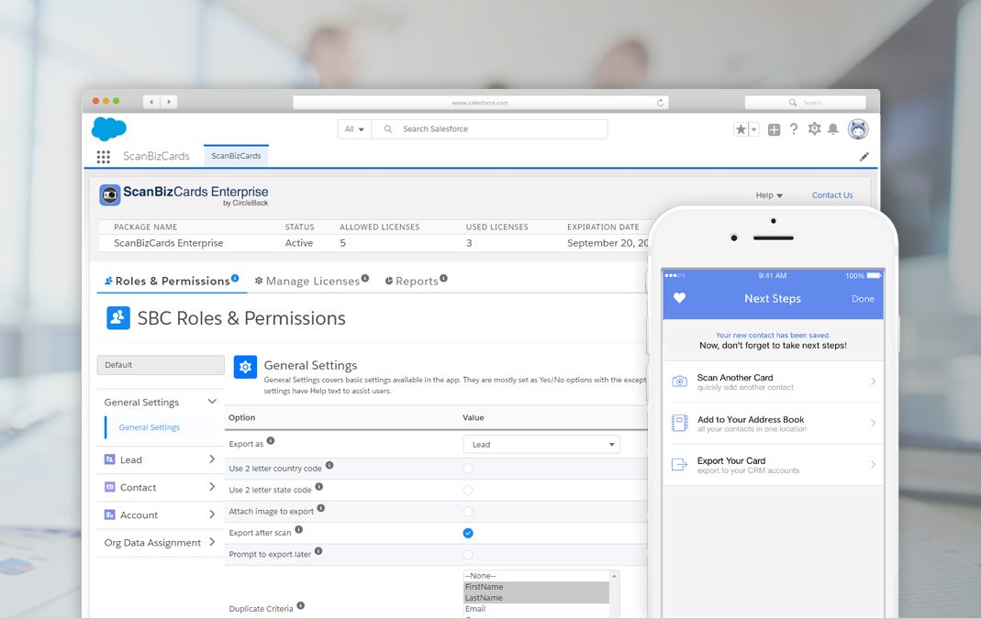Image resolution: width=981 pixels, height=619 pixels.
Task: Click the browser back arrow
Action: [151, 101]
